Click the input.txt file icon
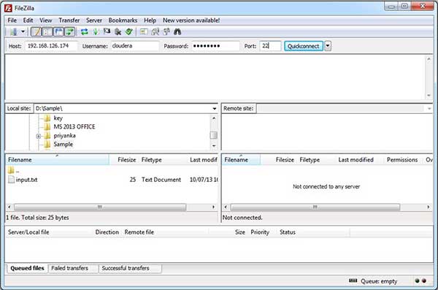The height and width of the screenshot is (290, 438). tap(11, 180)
